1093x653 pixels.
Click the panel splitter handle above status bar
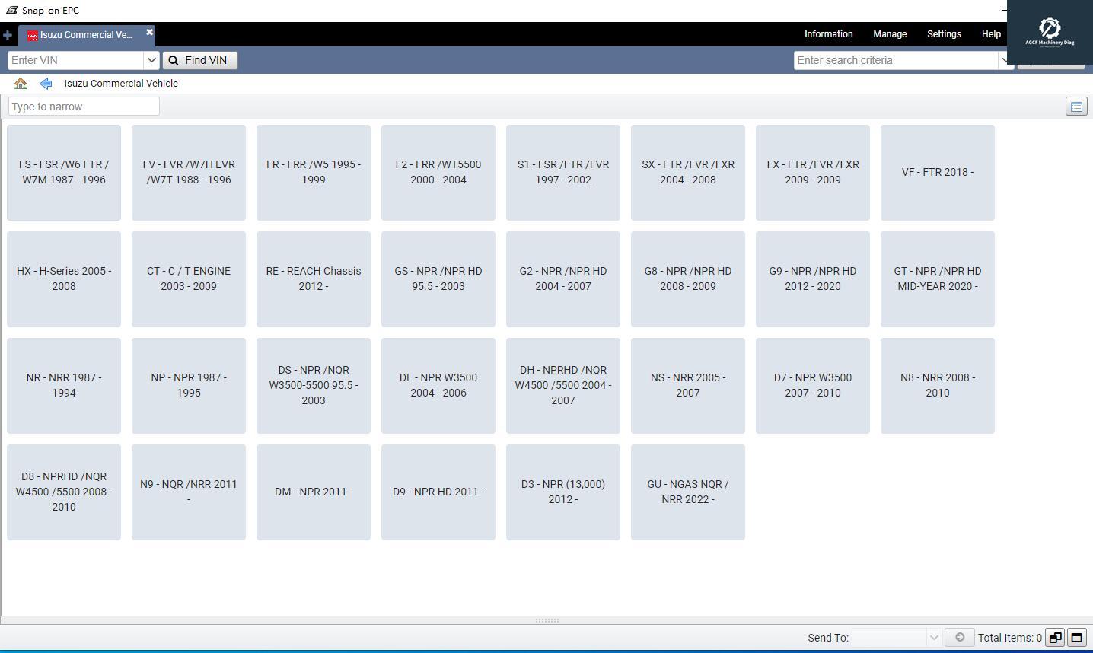(546, 620)
